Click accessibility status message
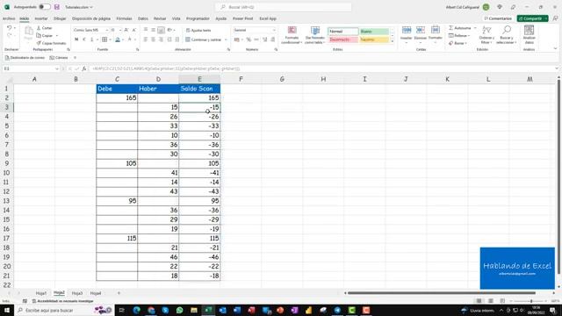 63,301
